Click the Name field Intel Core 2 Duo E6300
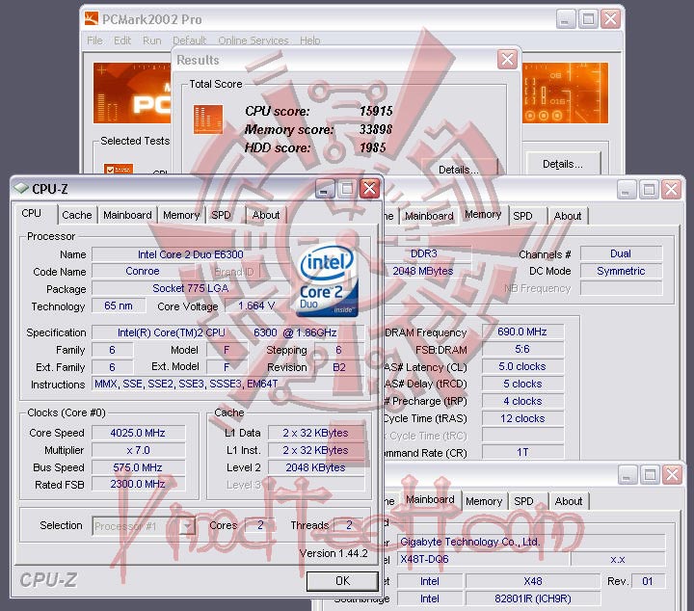 point(190,254)
